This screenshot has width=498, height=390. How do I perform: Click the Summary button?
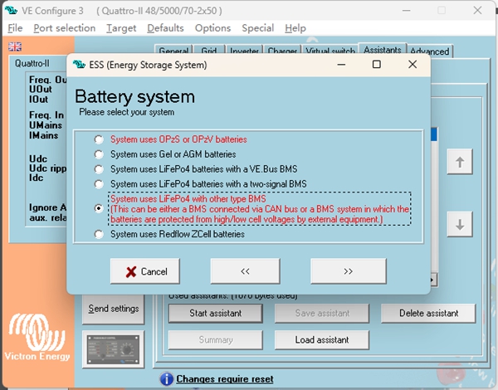coord(215,340)
